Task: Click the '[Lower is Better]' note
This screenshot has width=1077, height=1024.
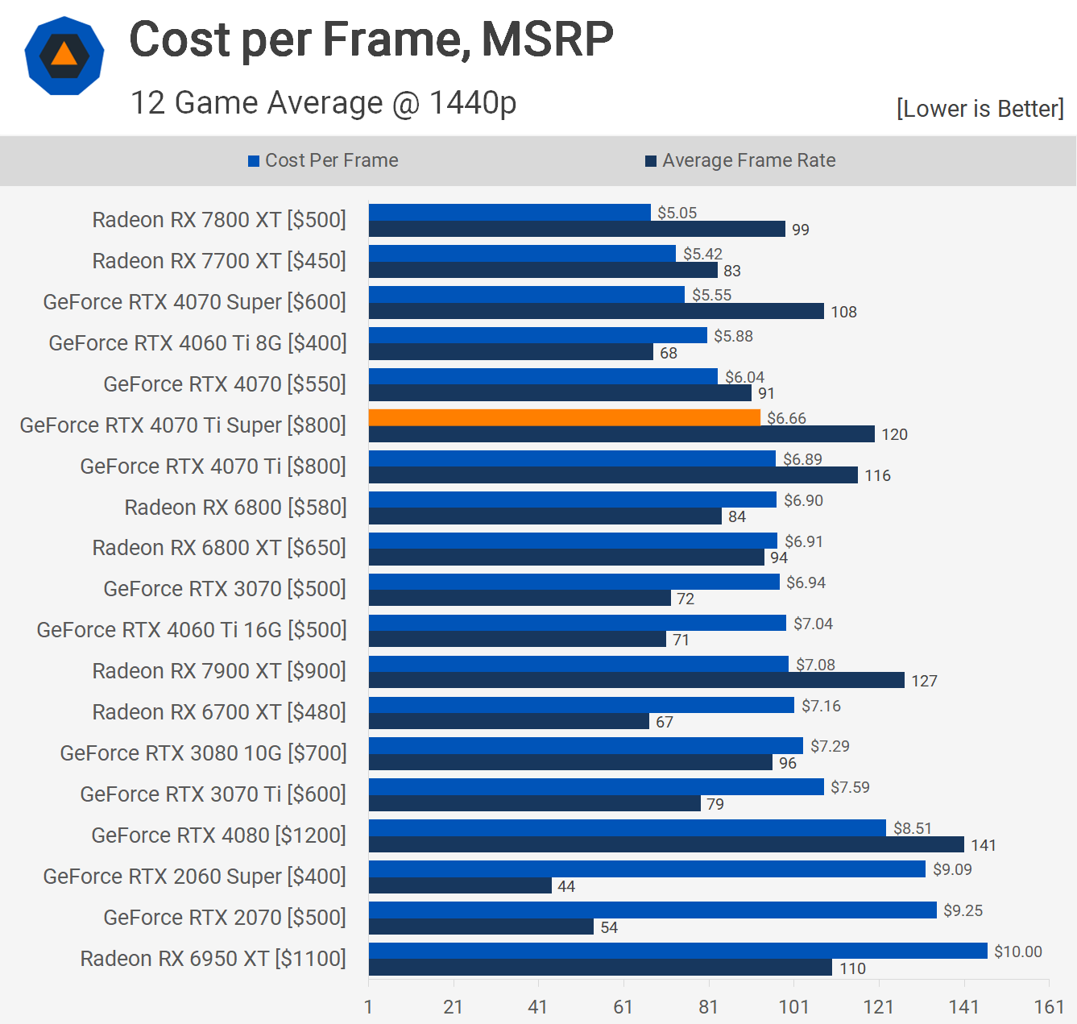Action: (x=980, y=109)
